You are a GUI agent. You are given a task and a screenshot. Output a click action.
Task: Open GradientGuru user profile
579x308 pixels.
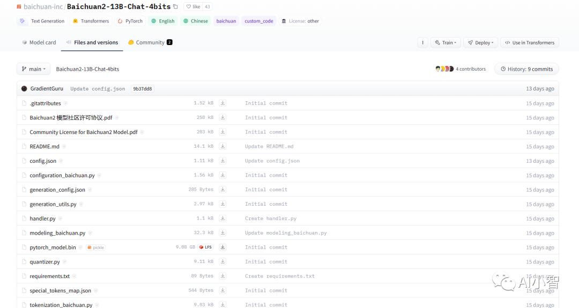47,88
